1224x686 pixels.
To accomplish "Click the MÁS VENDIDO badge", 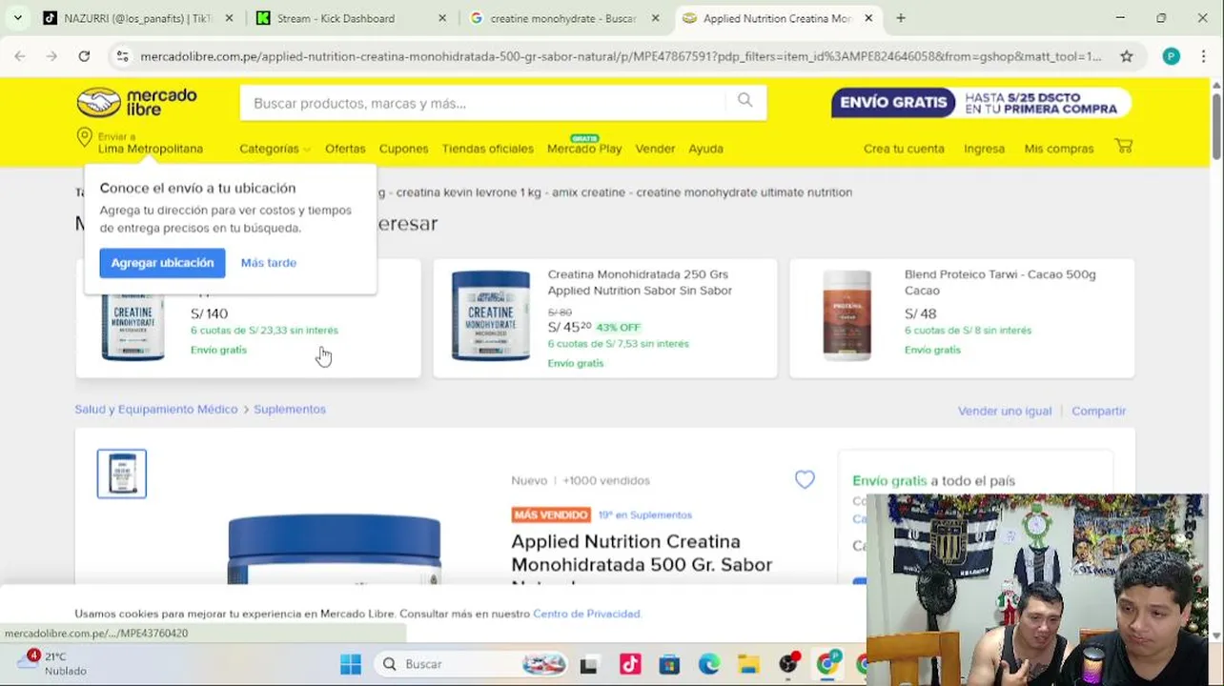I will click(551, 514).
